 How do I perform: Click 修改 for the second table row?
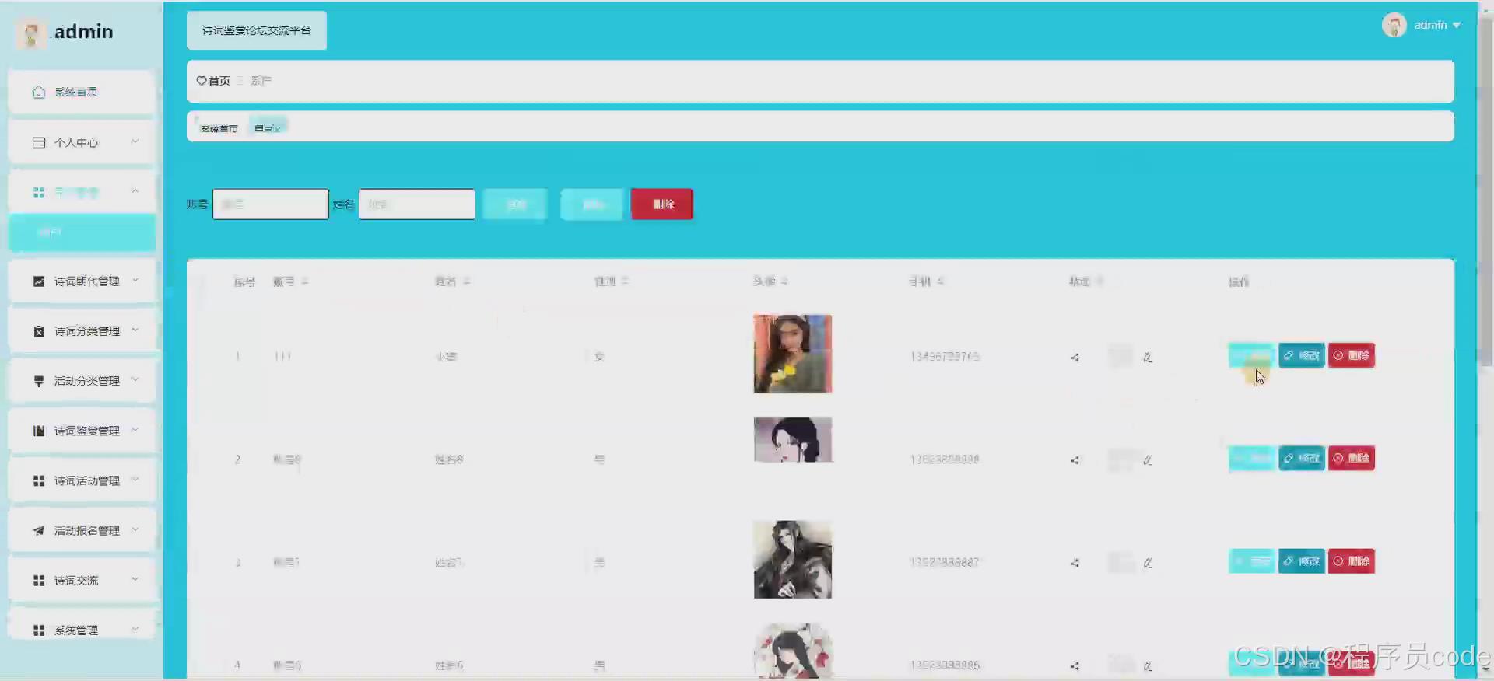1301,458
